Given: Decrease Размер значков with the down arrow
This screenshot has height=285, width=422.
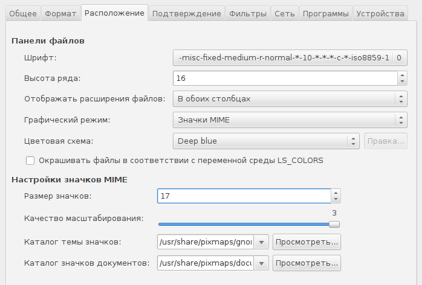Looking at the screenshot, I should tap(336, 199).
